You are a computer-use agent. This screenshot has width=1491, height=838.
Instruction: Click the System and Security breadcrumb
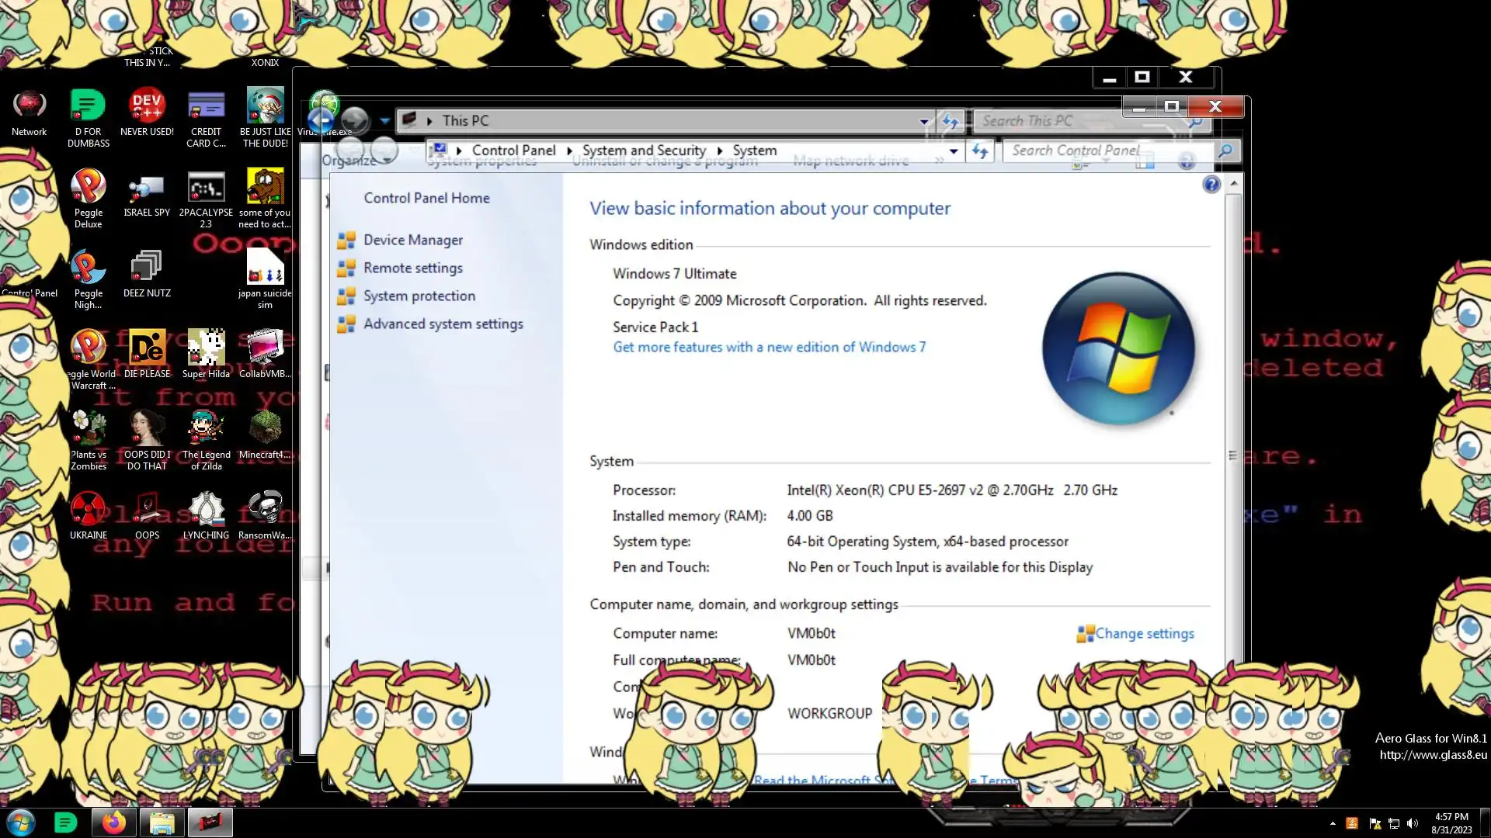644,151
